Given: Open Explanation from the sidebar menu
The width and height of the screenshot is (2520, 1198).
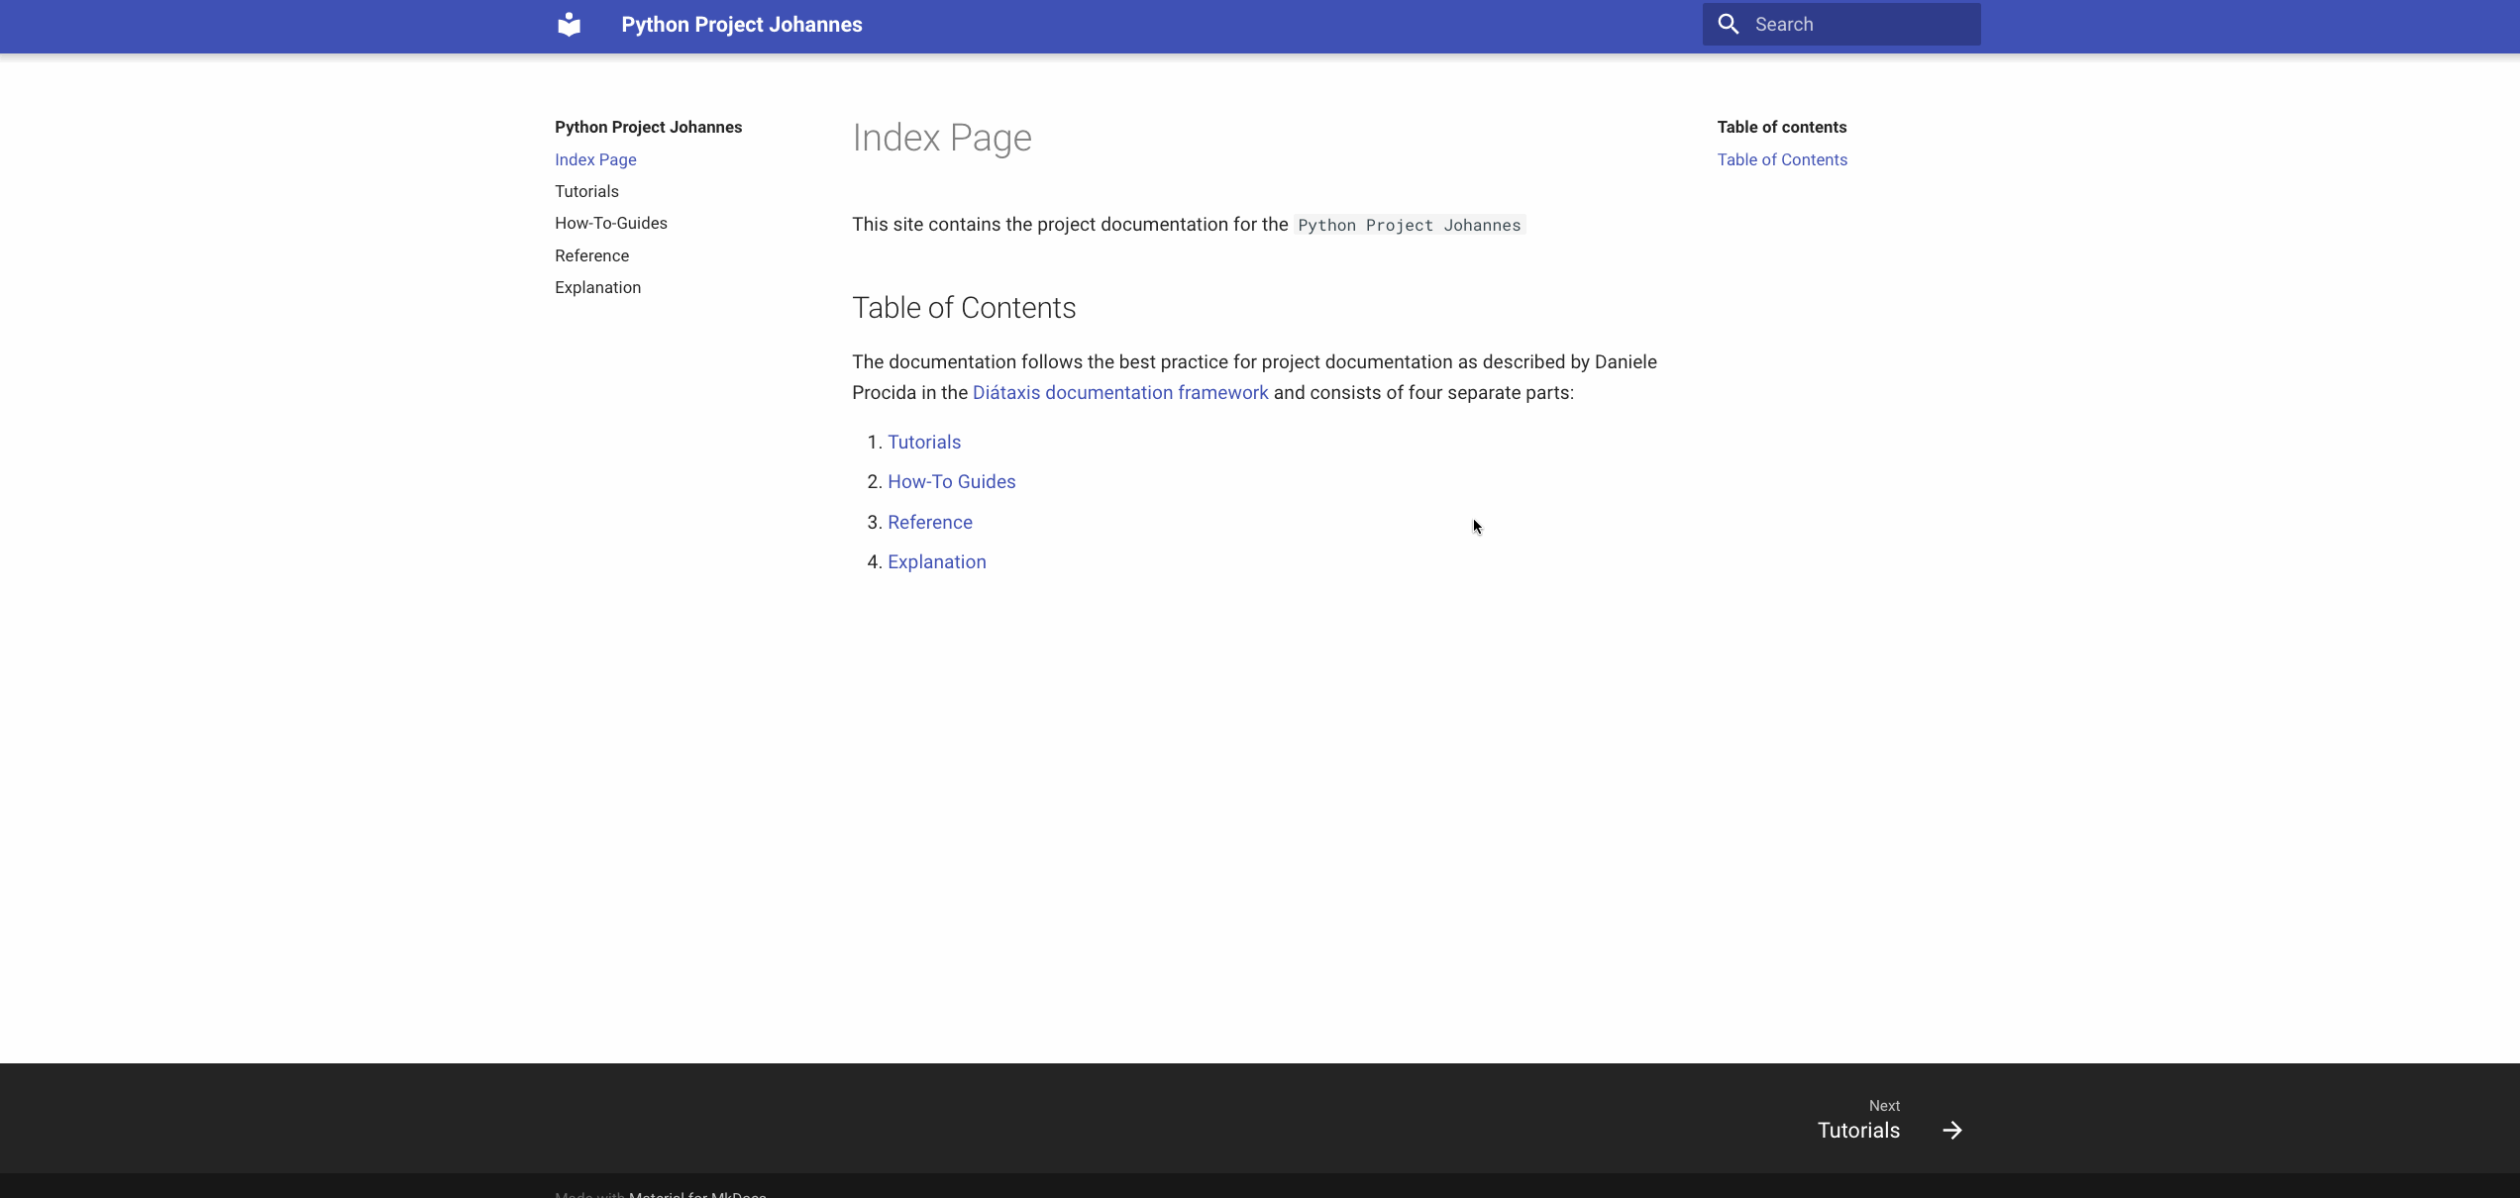Looking at the screenshot, I should [596, 287].
